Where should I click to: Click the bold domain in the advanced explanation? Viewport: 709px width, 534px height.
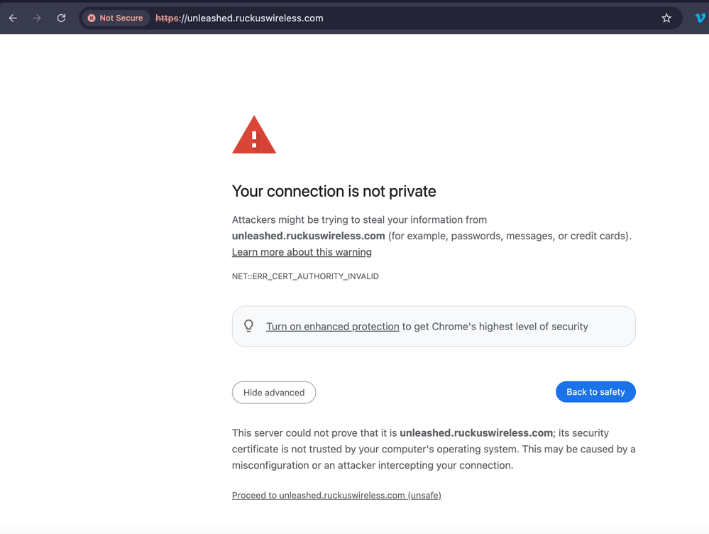point(476,433)
